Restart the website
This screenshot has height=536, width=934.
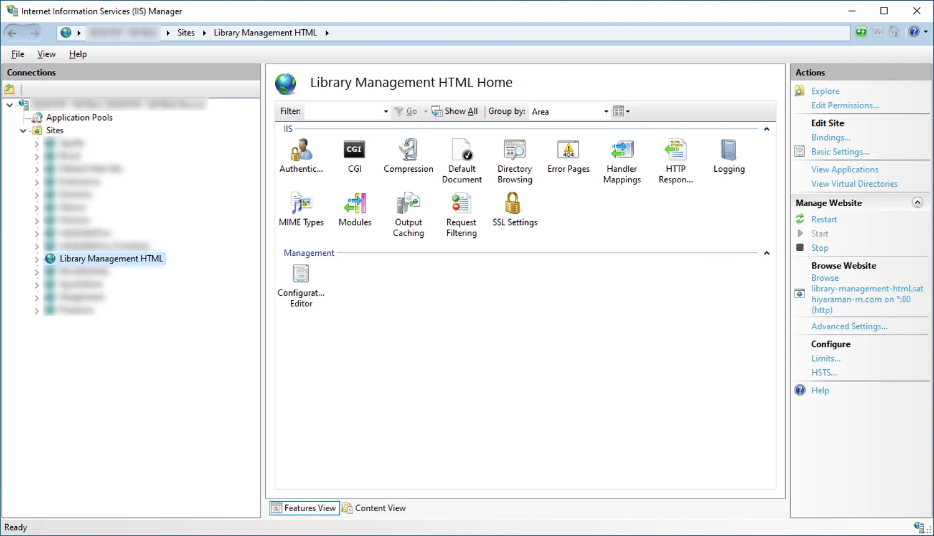point(824,219)
